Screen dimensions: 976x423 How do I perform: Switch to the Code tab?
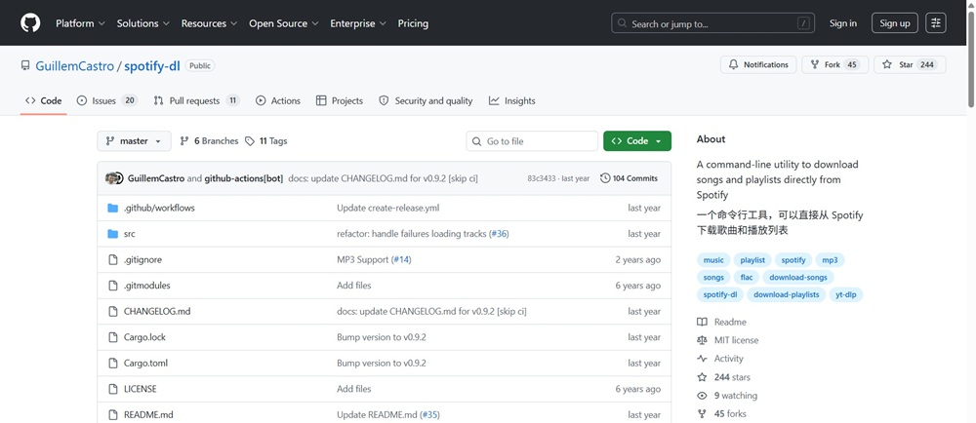(44, 100)
